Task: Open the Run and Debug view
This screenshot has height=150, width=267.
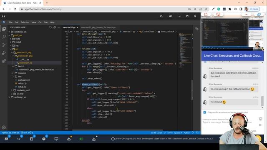Action: pos(4,53)
